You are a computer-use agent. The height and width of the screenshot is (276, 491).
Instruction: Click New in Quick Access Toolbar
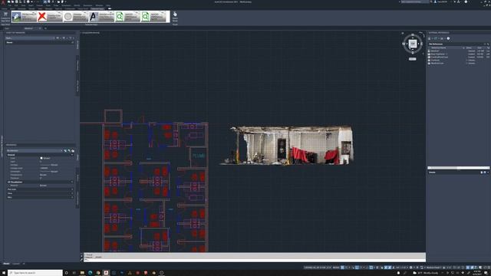tap(9, 2)
